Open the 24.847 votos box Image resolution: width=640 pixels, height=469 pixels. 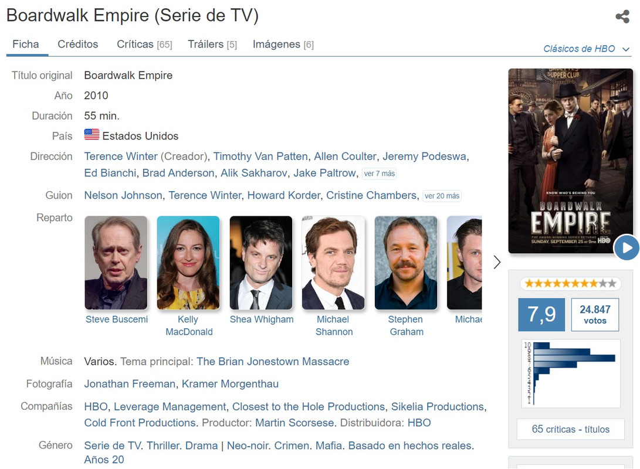click(595, 314)
